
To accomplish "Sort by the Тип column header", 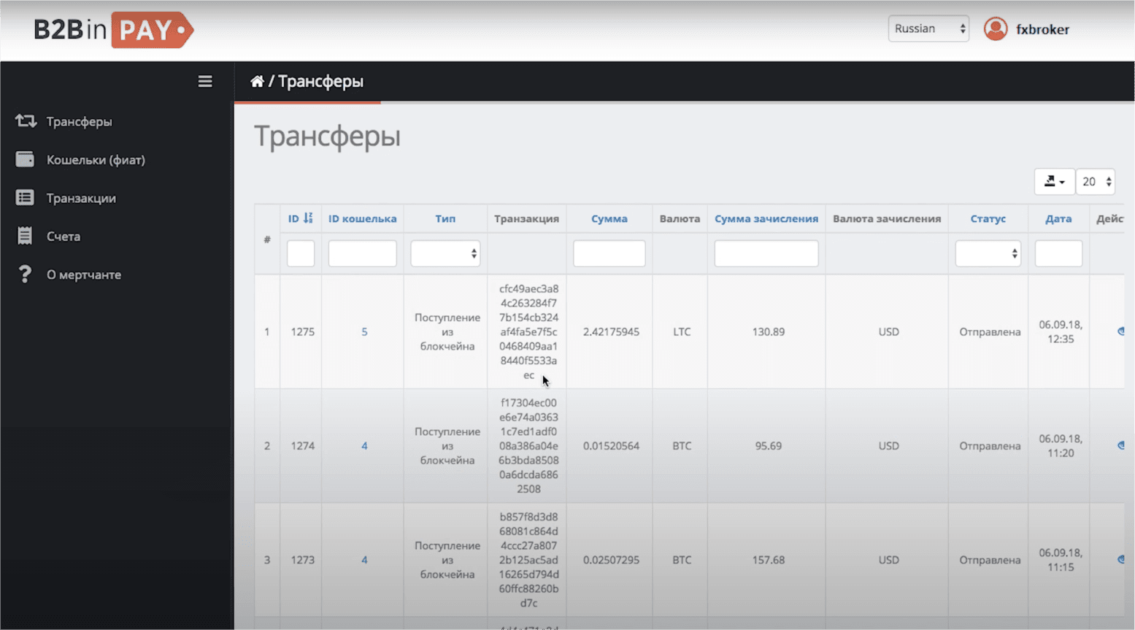I will pos(445,218).
